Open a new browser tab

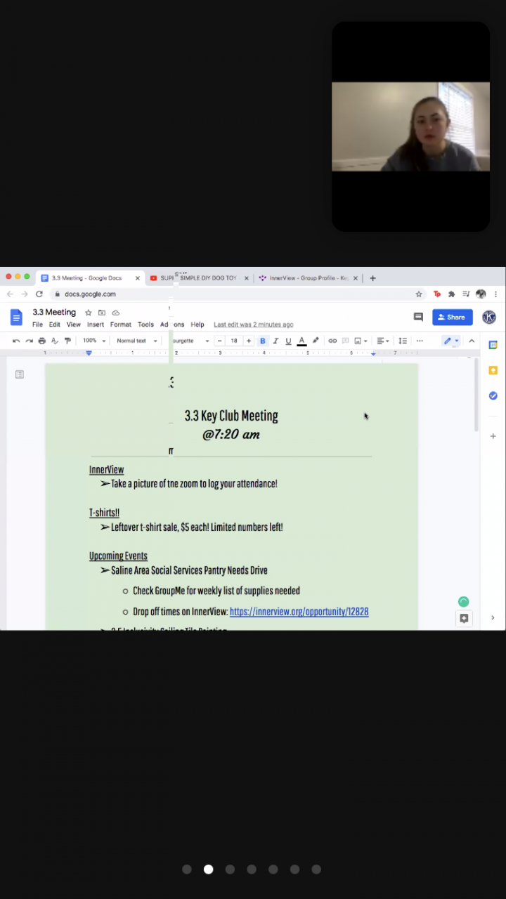click(372, 278)
